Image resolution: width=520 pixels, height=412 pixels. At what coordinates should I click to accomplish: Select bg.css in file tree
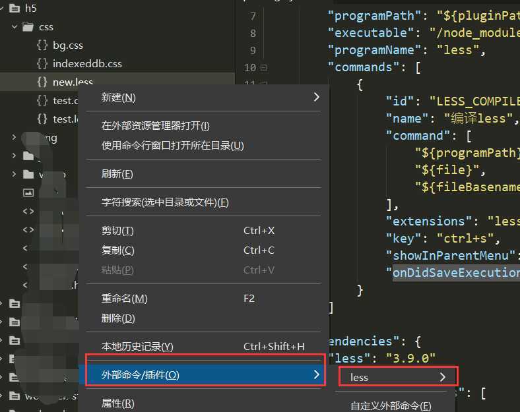coord(68,45)
